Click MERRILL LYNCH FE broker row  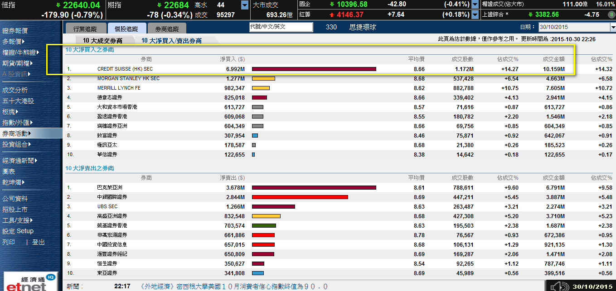[340, 88]
